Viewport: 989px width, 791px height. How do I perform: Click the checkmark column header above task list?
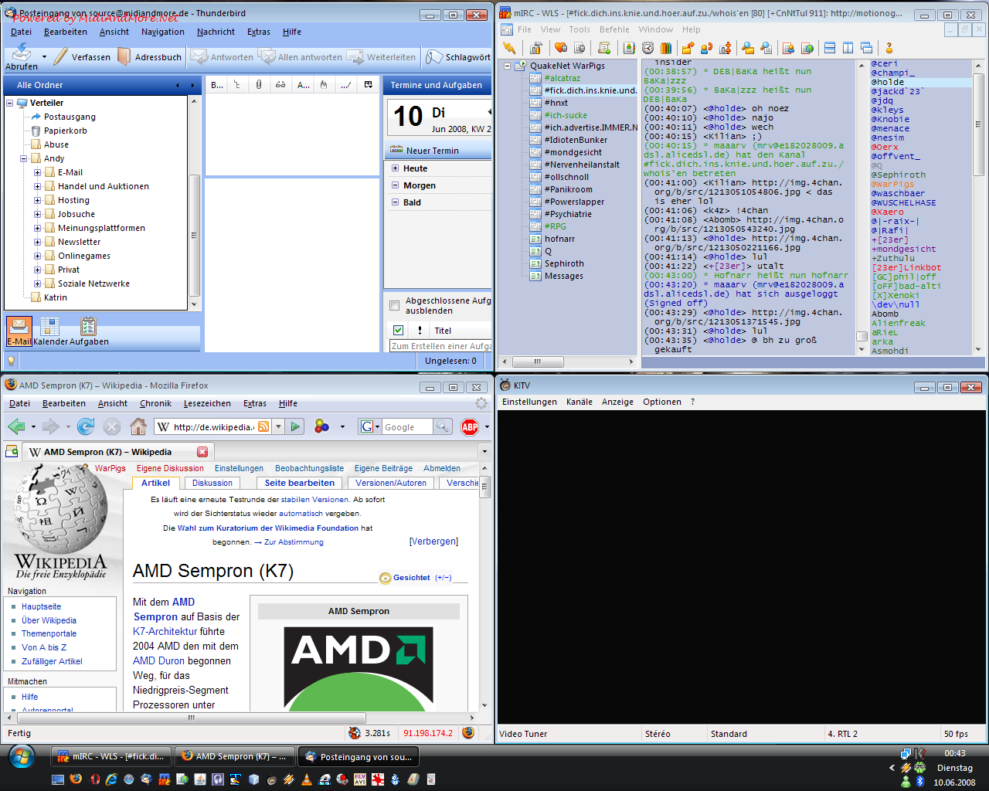click(x=398, y=331)
